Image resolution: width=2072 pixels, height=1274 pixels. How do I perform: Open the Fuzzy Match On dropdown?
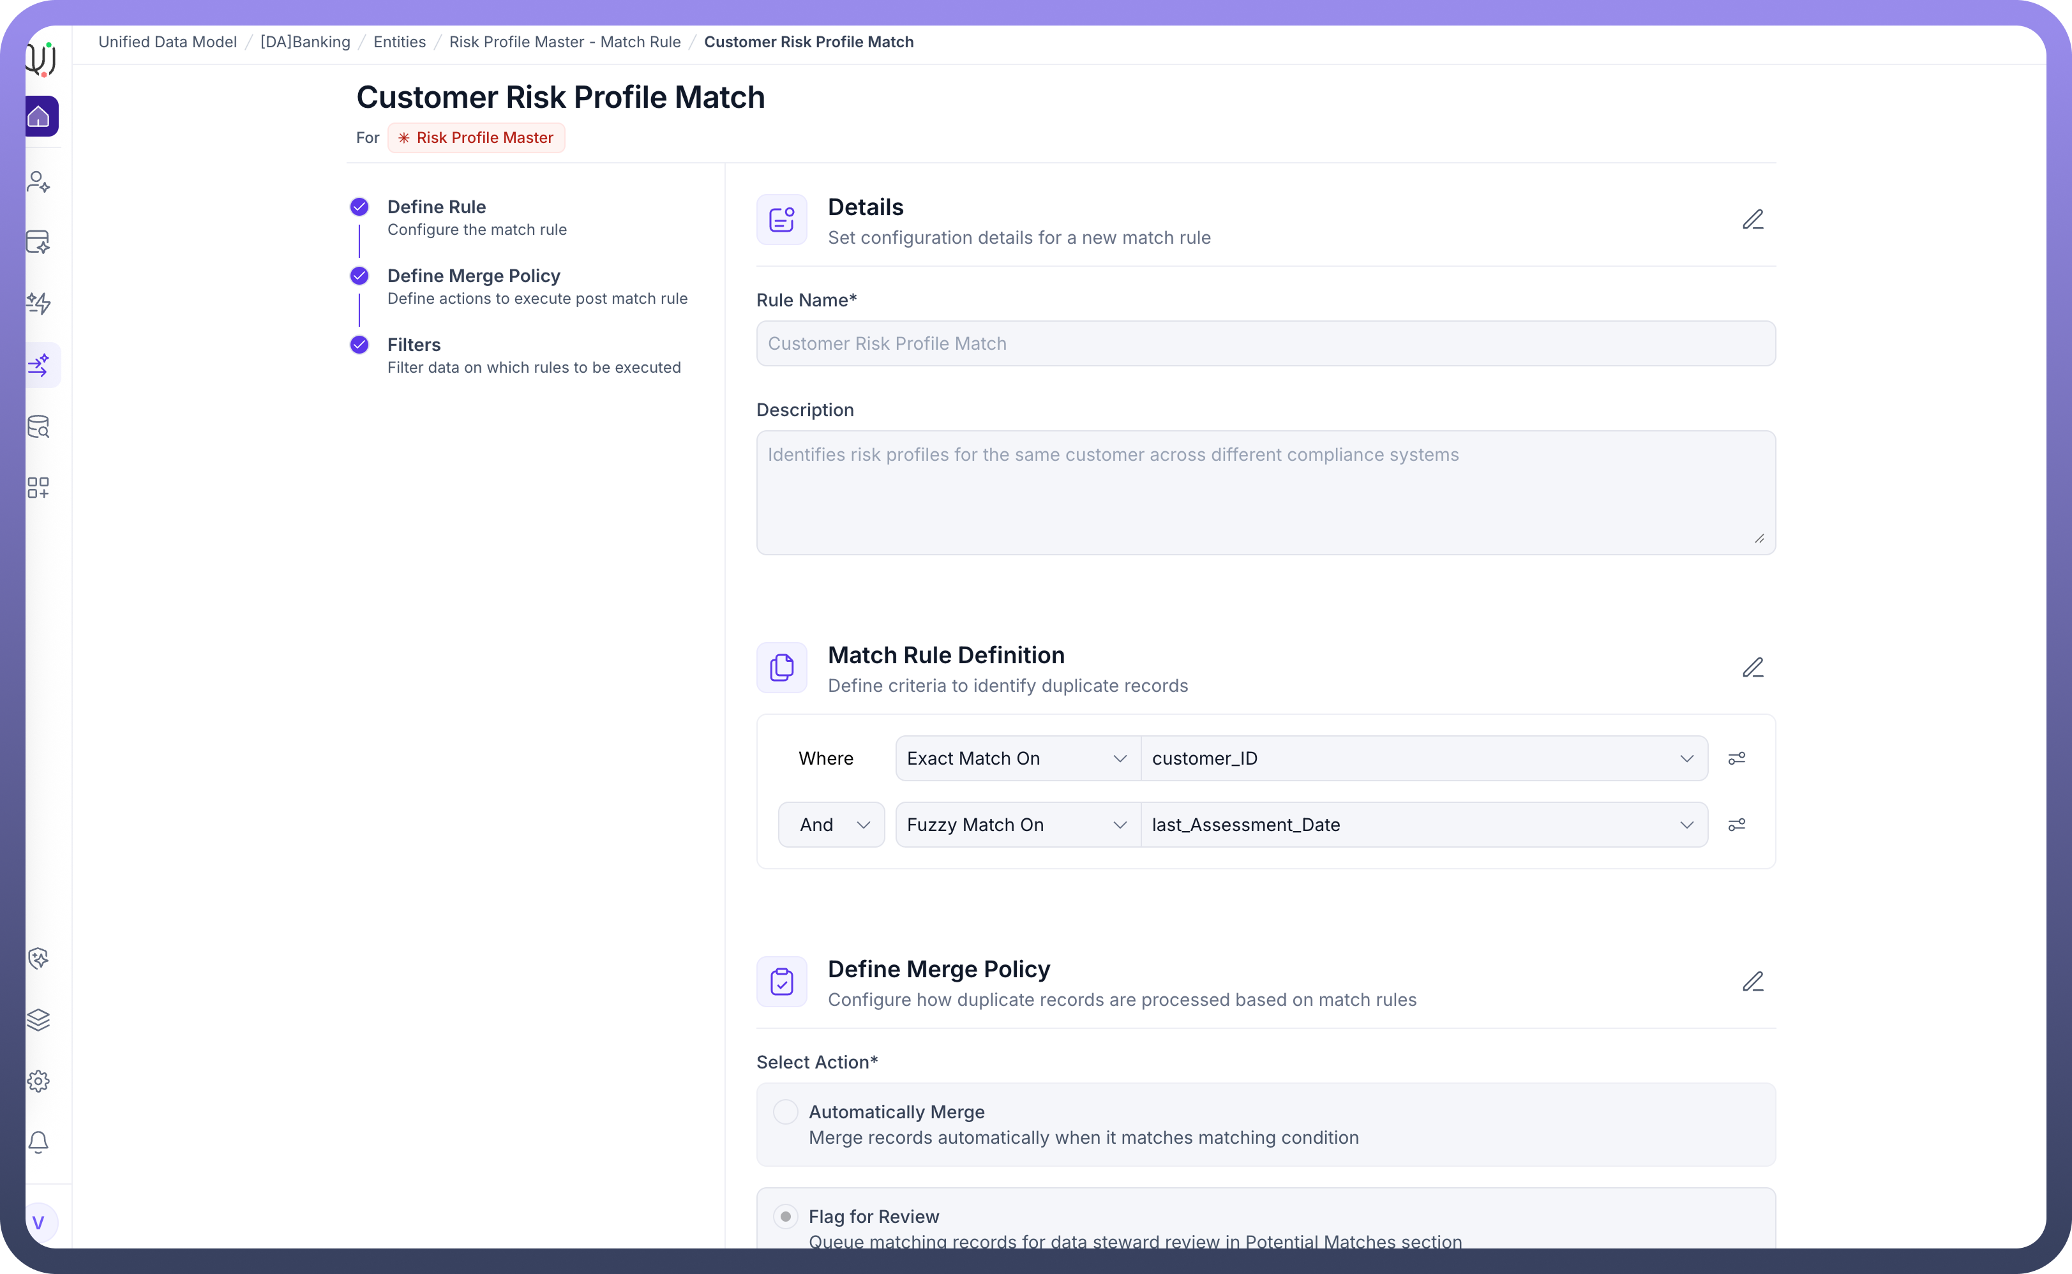tap(1017, 825)
